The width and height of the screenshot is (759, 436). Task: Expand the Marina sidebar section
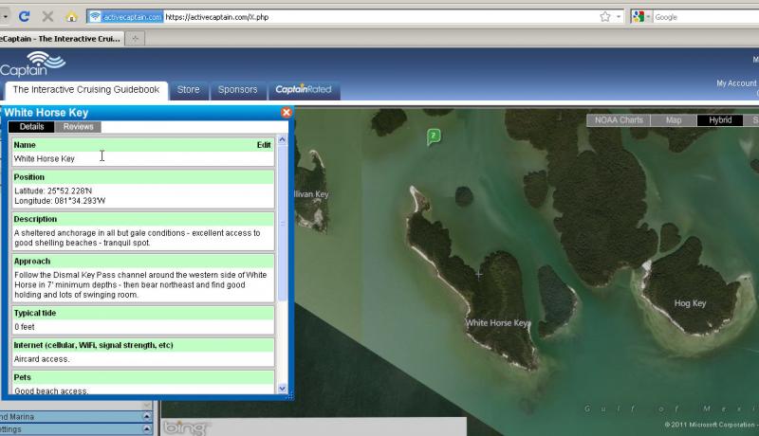coord(146,416)
